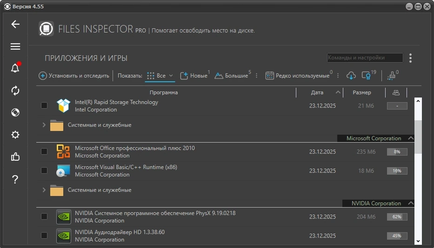The width and height of the screenshot is (434, 248).
Task: Click the scrollbar up arrow of the list
Action: pos(418,101)
